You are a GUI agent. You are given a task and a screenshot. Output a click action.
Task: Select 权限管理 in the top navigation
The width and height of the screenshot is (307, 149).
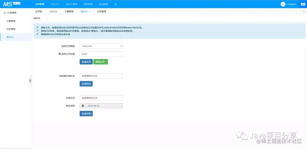tap(88, 4)
